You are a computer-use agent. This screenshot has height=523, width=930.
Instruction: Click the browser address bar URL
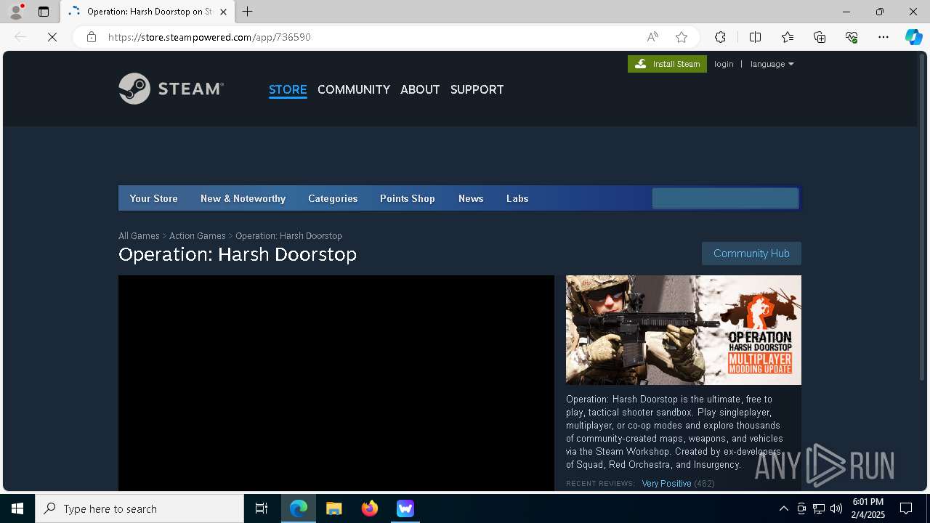click(x=209, y=37)
